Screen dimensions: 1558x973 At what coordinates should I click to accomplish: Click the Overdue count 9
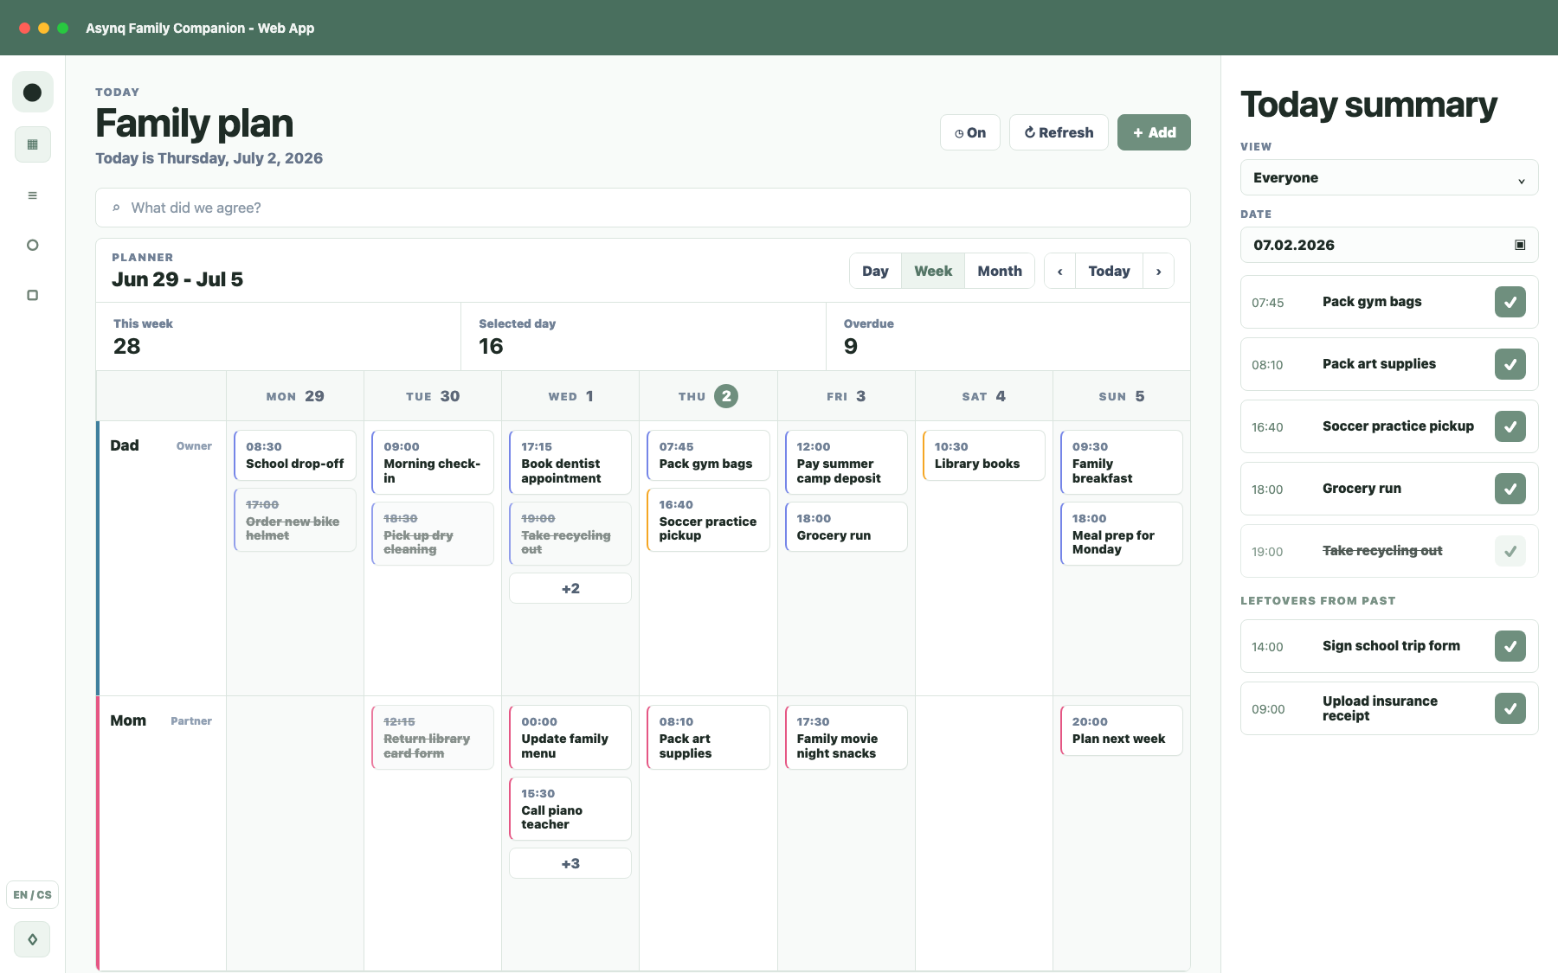pos(851,346)
